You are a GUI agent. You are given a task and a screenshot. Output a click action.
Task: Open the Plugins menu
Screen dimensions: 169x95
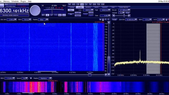pyautogui.click(x=23, y=1)
